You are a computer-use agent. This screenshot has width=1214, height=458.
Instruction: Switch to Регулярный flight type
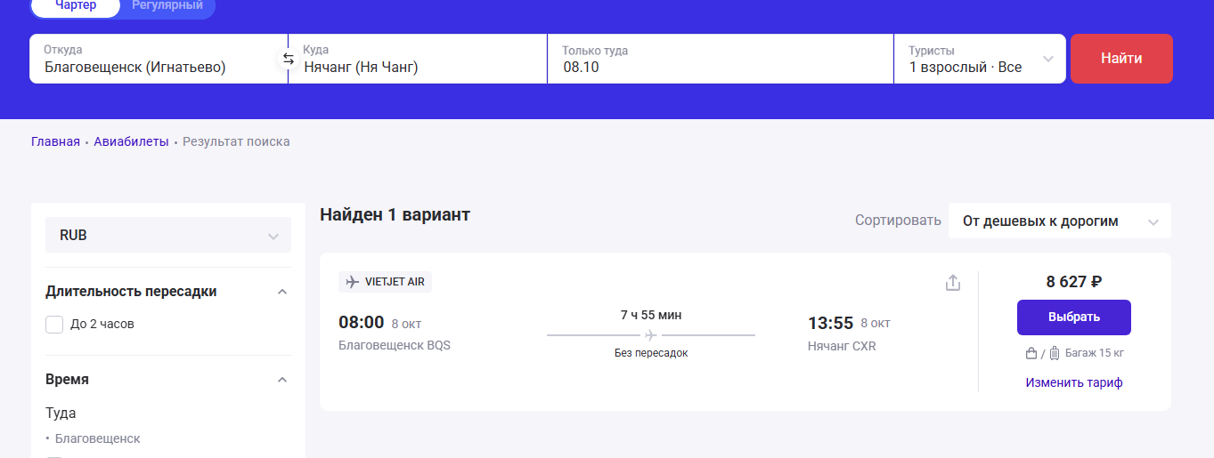point(167,6)
